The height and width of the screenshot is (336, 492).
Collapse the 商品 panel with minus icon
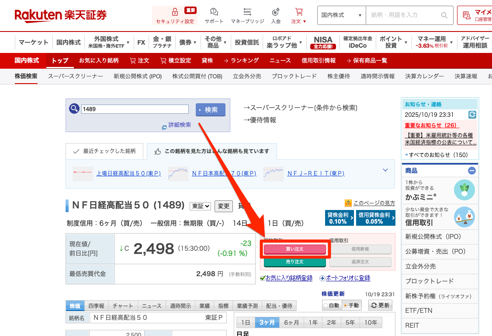pyautogui.click(x=472, y=171)
